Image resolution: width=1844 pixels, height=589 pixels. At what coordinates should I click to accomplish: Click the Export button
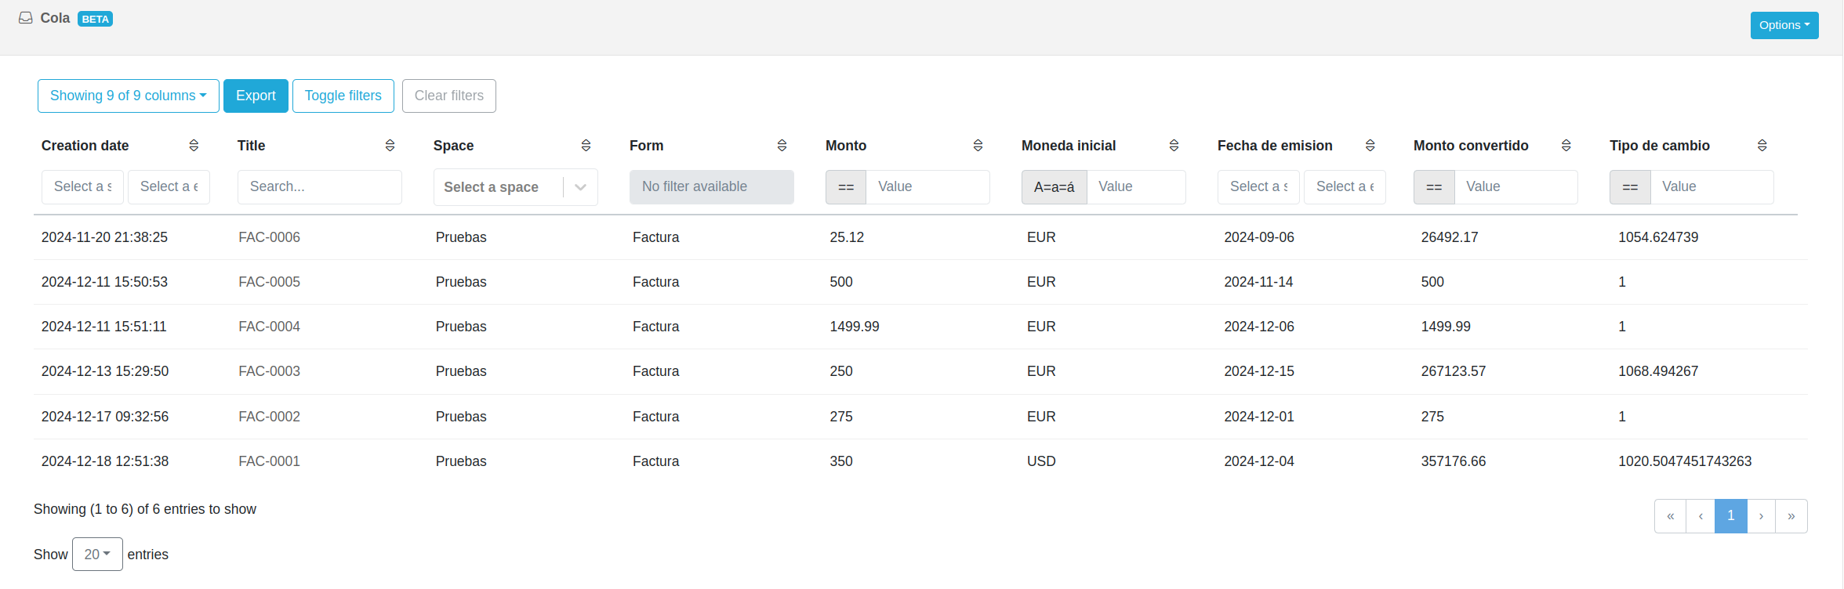pos(256,96)
